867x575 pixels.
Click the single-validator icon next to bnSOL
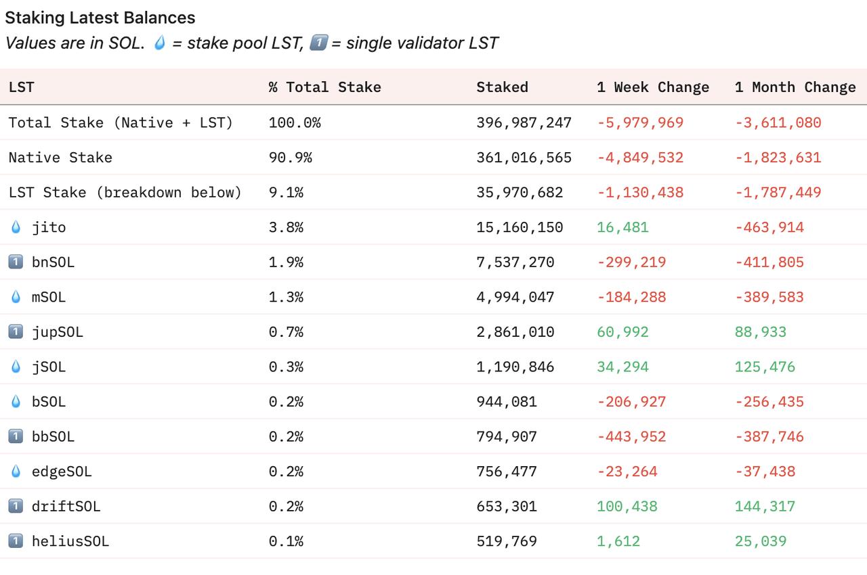(16, 262)
